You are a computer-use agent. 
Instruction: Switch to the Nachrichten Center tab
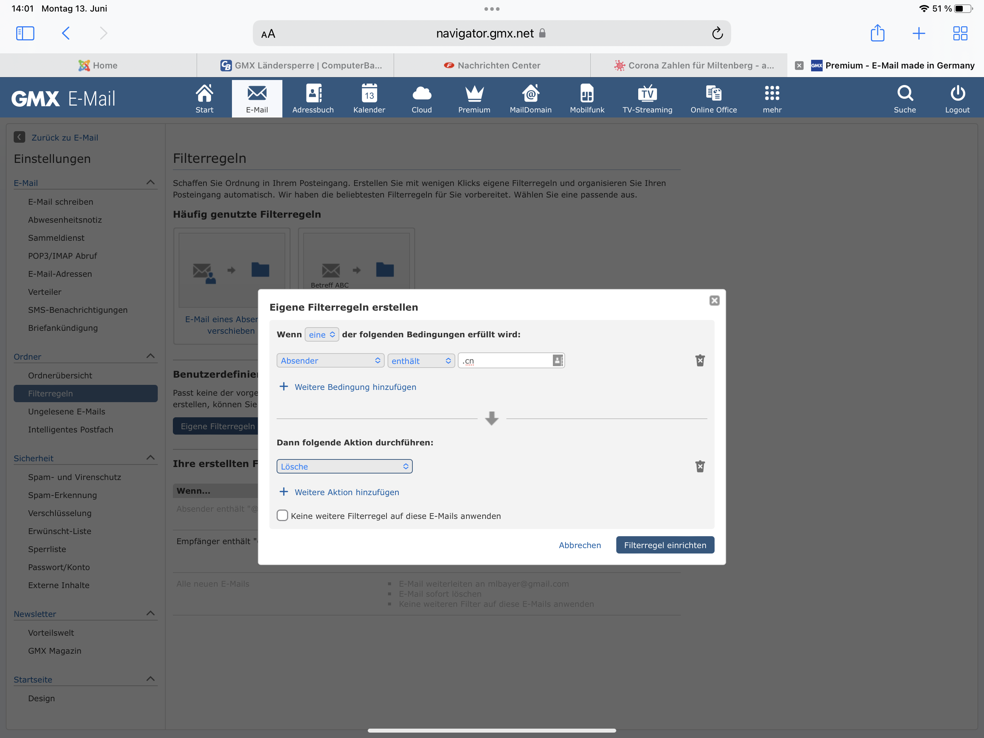tap(492, 66)
